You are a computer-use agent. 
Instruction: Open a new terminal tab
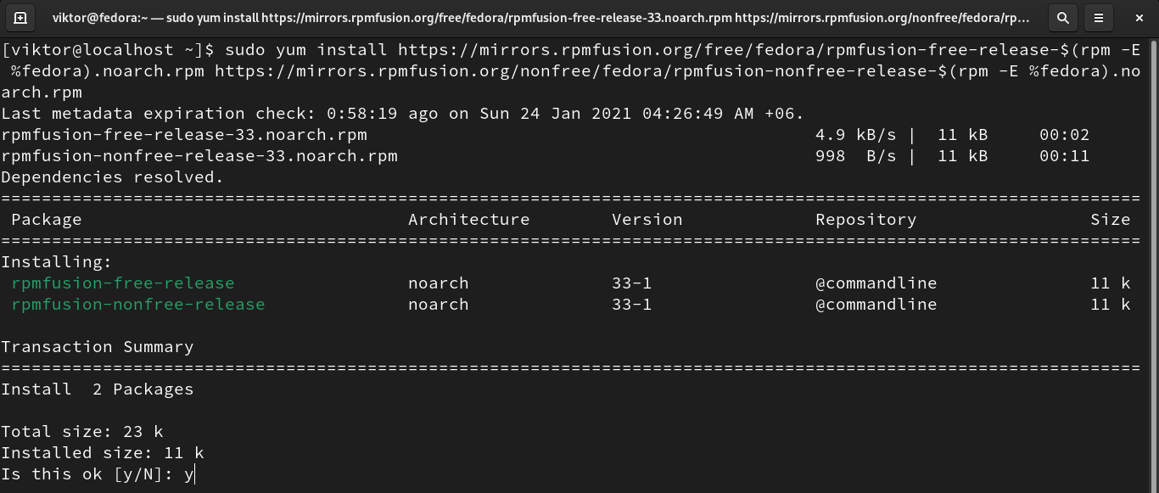click(x=20, y=17)
